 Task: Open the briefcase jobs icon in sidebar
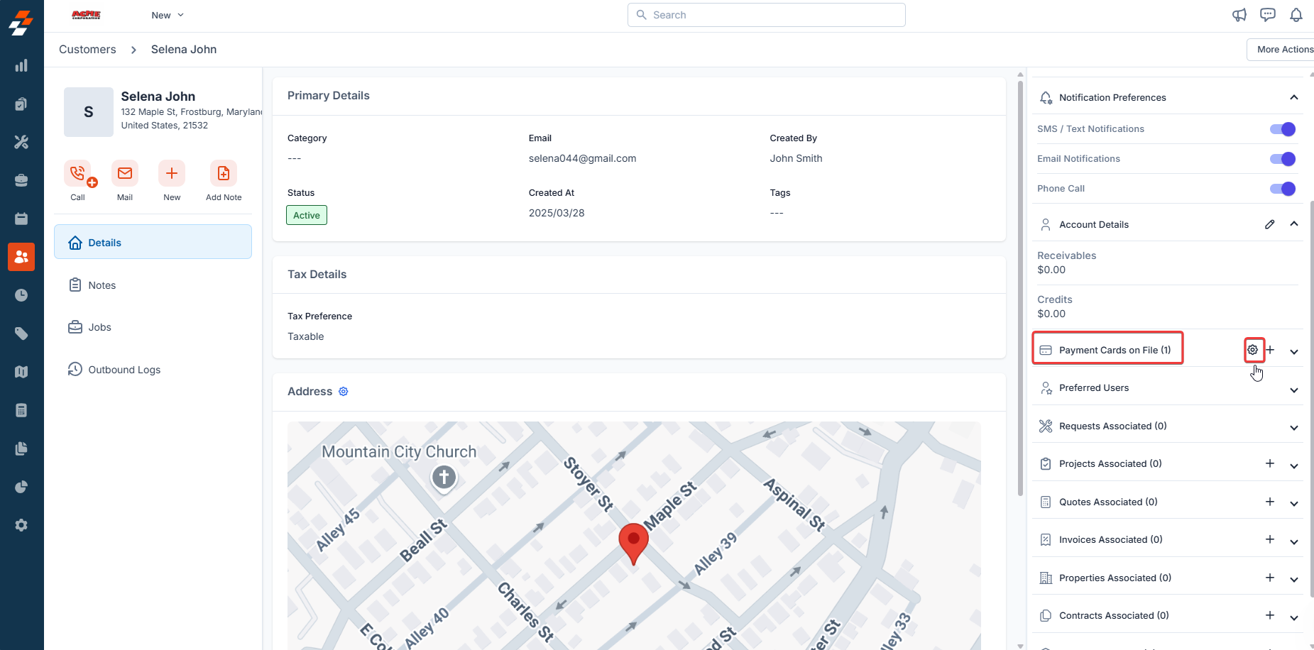tap(21, 180)
